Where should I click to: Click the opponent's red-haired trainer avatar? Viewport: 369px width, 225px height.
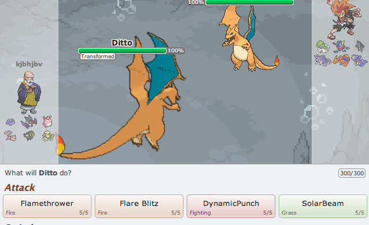point(344,19)
